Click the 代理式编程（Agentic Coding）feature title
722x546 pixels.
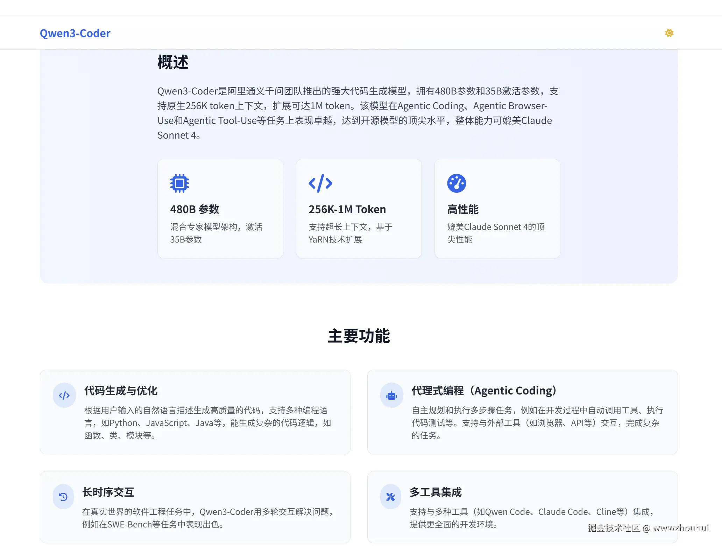point(484,391)
